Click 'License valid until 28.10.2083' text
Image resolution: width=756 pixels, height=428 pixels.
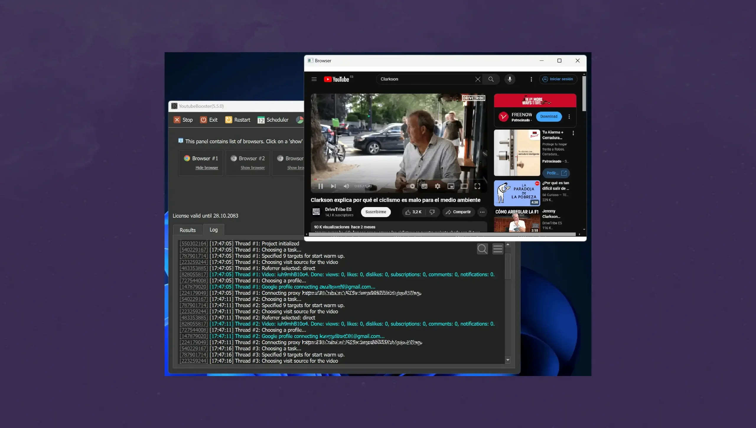click(x=205, y=216)
